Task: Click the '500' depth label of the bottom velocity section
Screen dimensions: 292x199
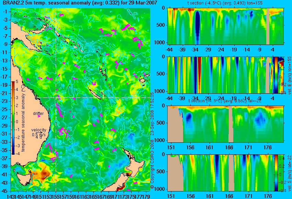Action: coord(161,172)
